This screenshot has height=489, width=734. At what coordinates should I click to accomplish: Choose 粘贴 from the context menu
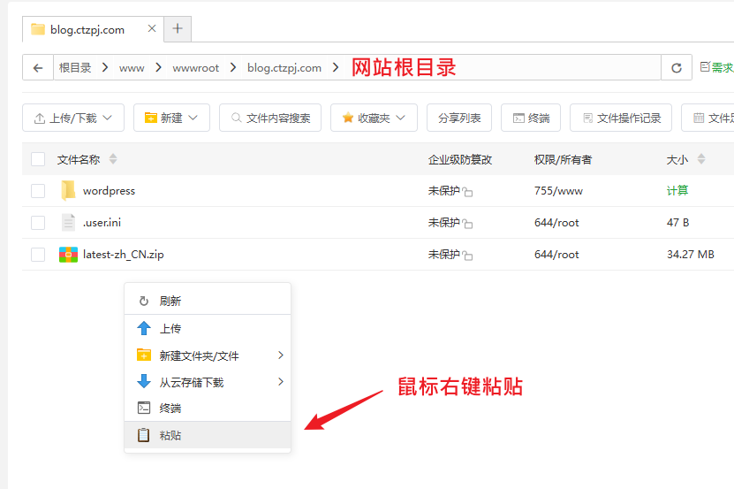point(170,435)
